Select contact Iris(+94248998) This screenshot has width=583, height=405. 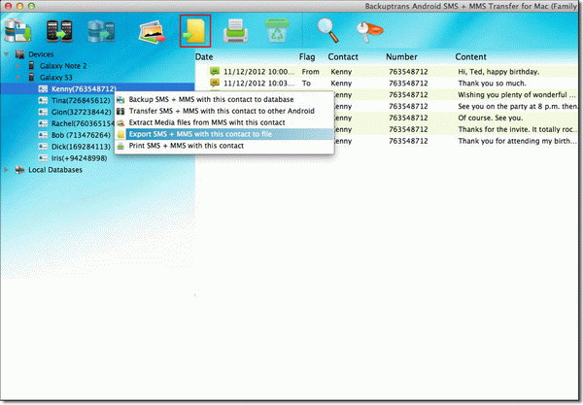coord(80,158)
